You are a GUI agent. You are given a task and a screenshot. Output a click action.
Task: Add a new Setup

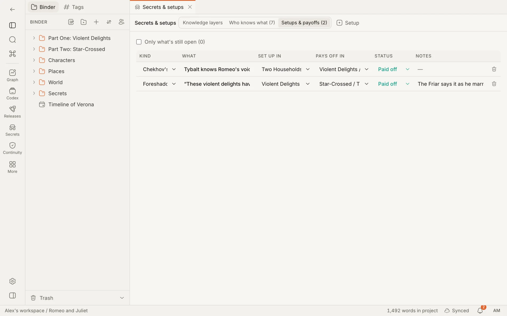[348, 23]
